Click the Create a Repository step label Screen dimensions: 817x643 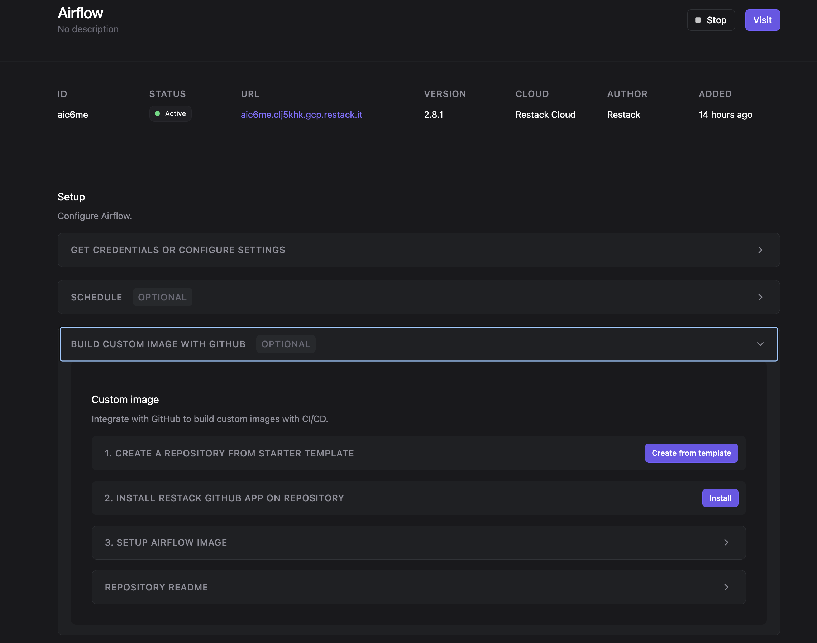click(x=229, y=453)
